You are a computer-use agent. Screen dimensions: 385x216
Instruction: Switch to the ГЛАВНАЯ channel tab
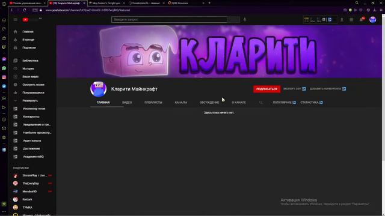[x=103, y=103]
